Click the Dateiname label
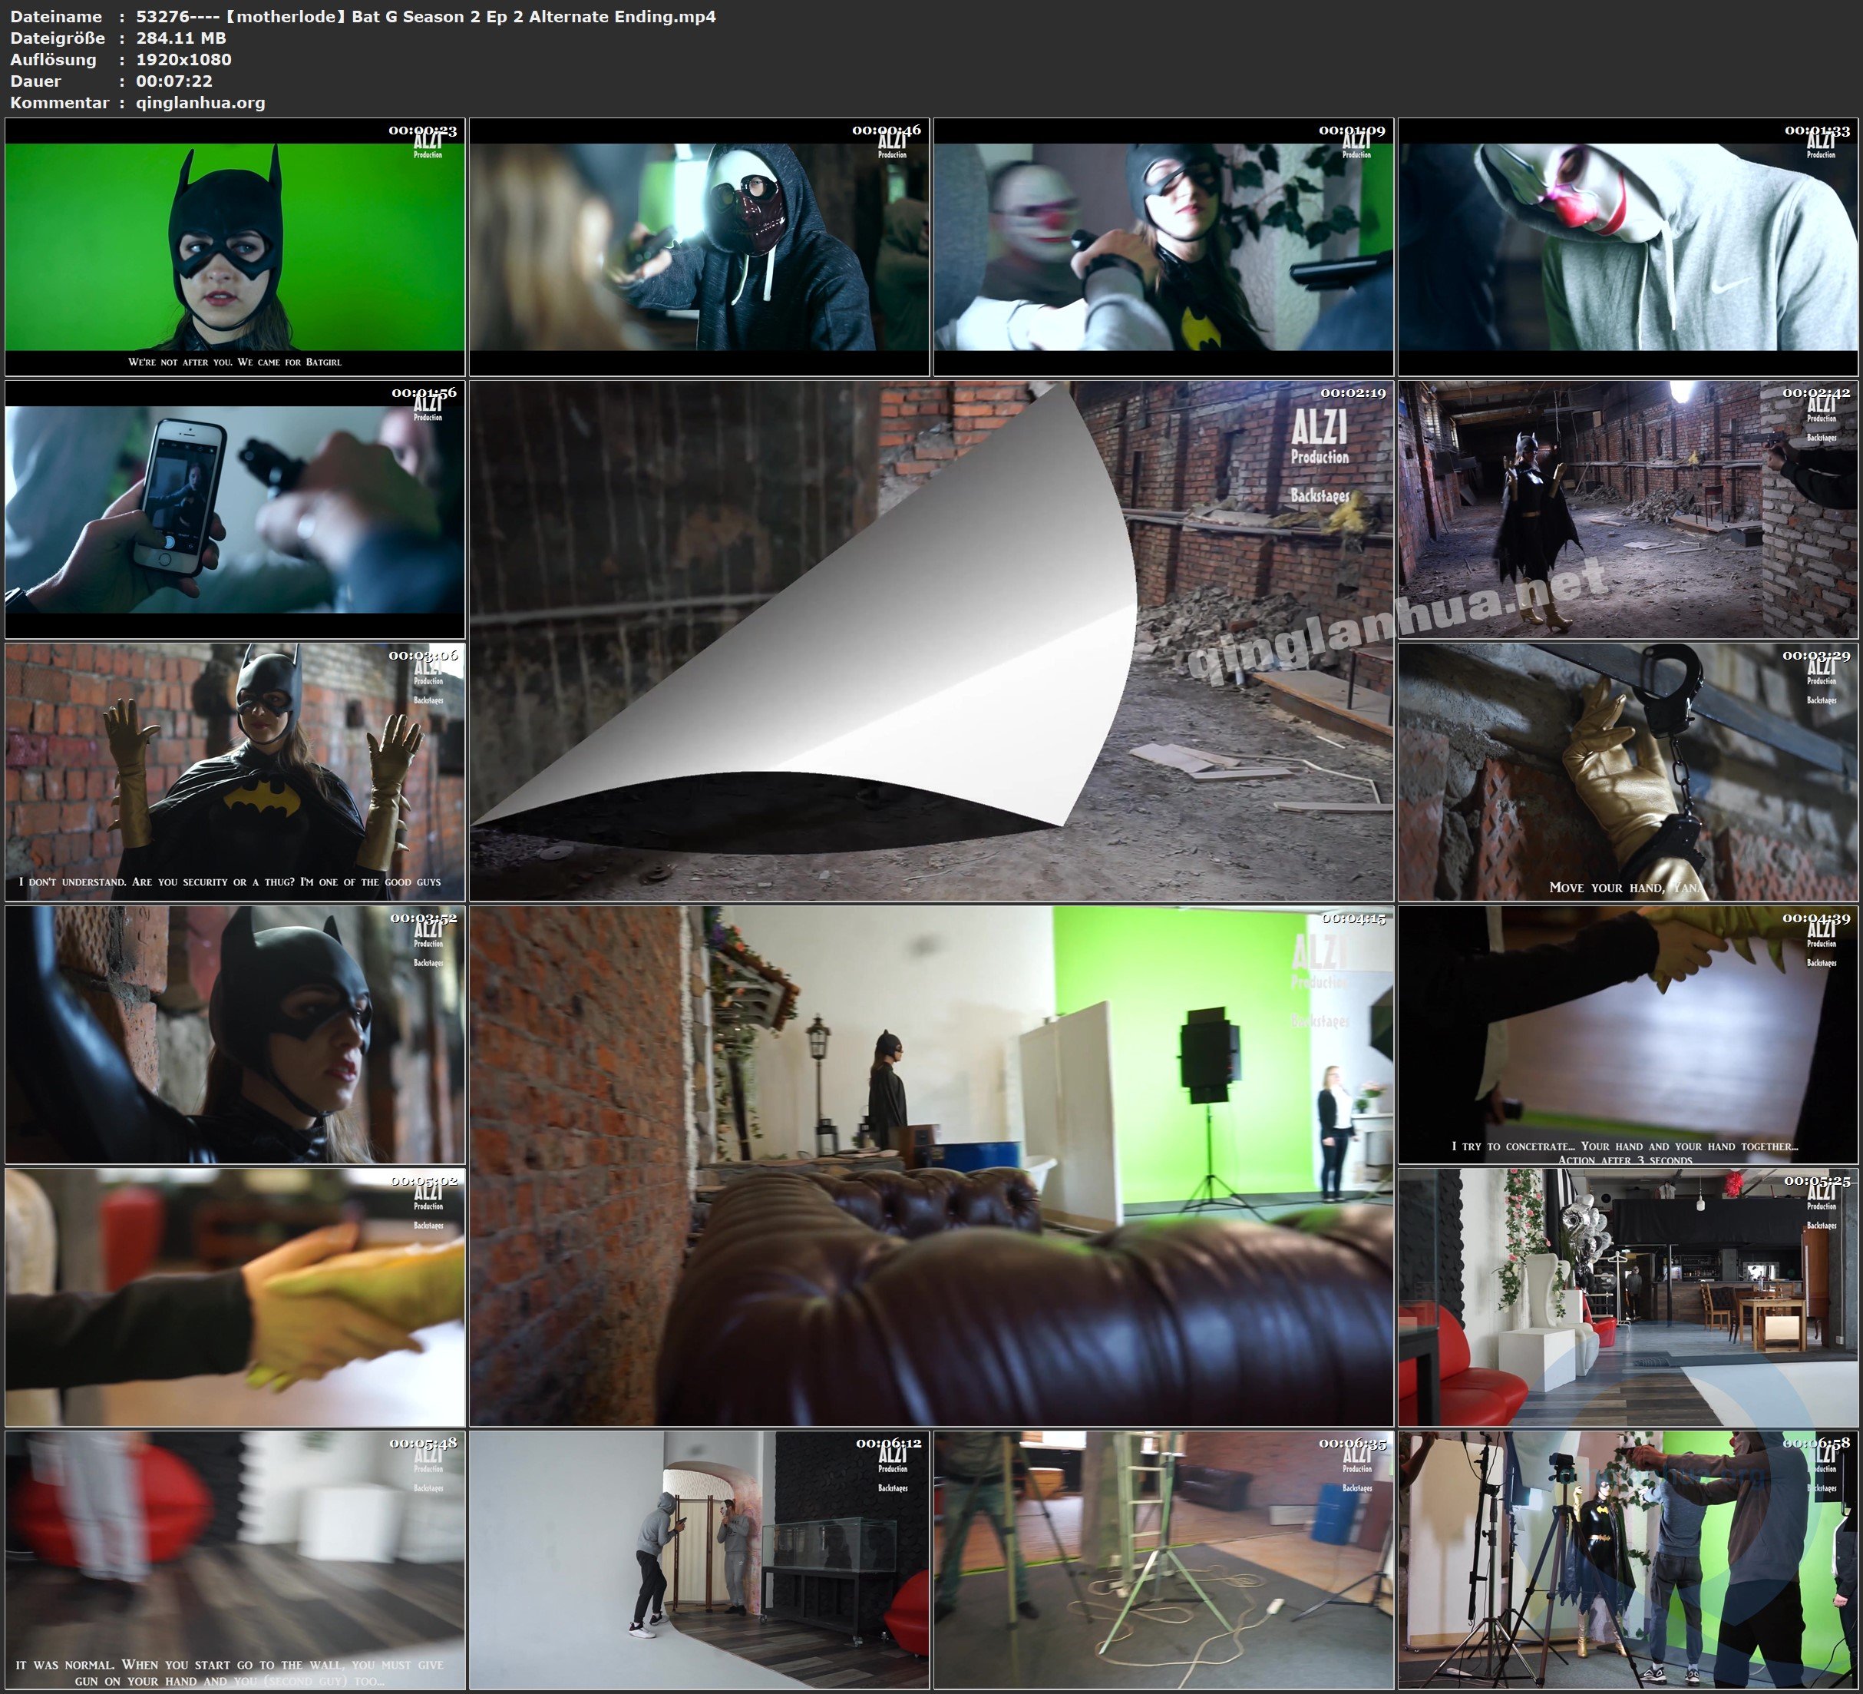 pos(56,17)
